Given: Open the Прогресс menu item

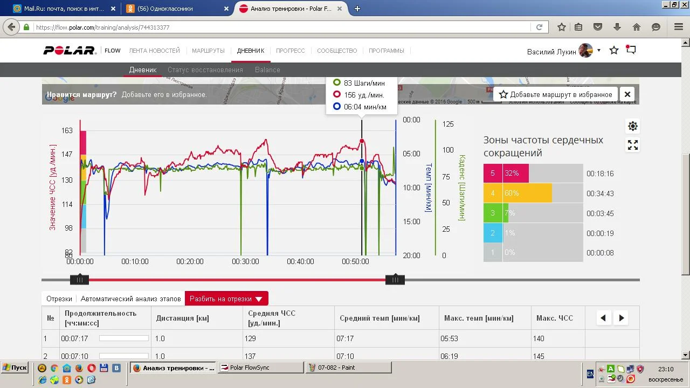Looking at the screenshot, I should pos(291,51).
